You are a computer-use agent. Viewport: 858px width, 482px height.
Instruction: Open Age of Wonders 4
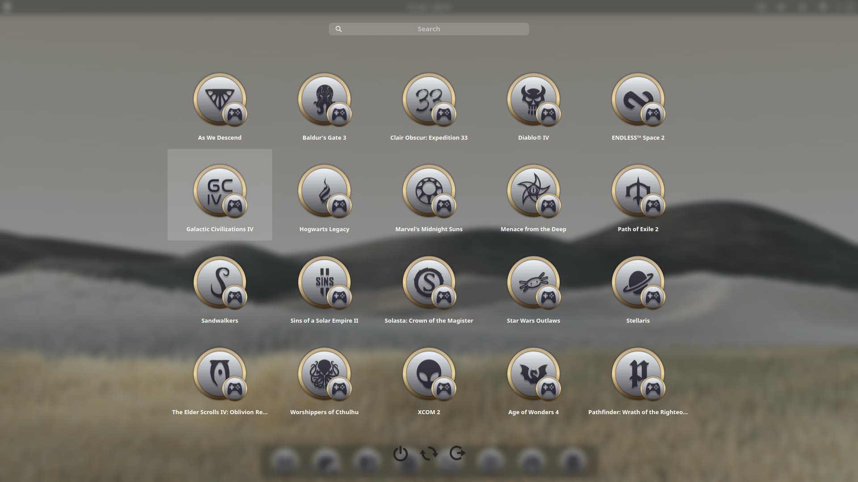click(533, 374)
